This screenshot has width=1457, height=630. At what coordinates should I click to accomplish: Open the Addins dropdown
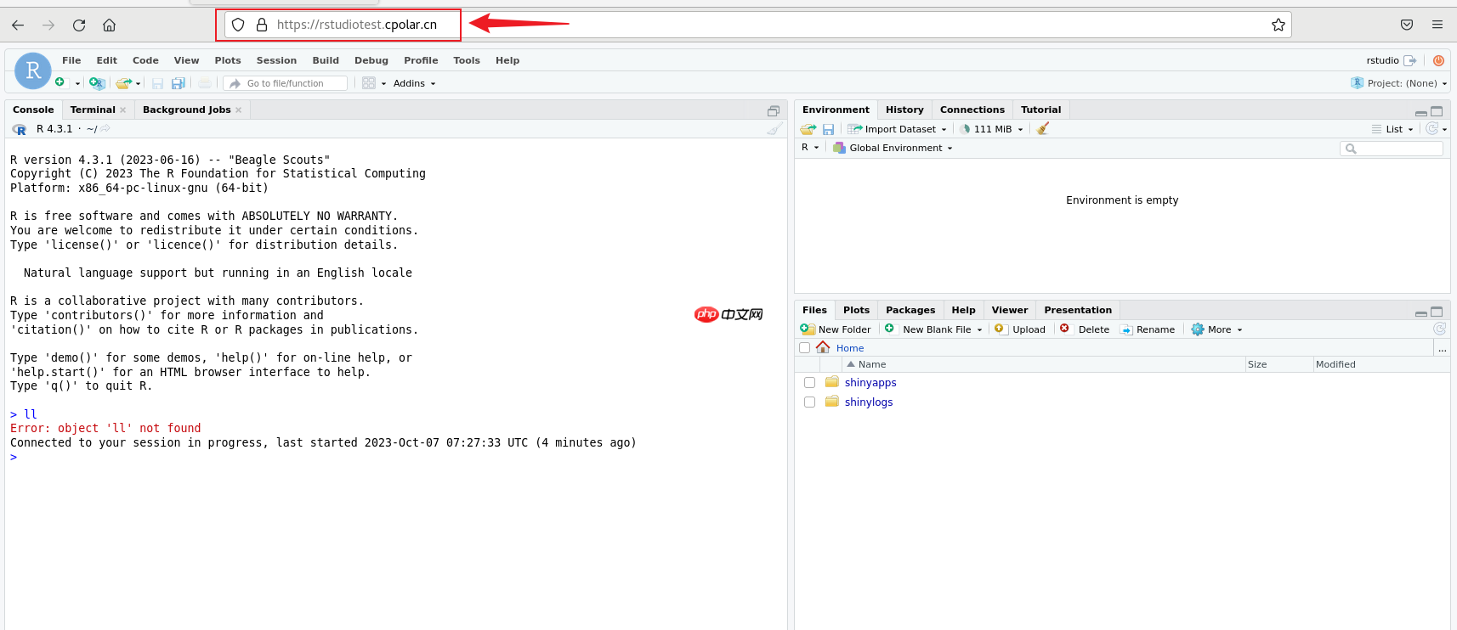(x=414, y=83)
